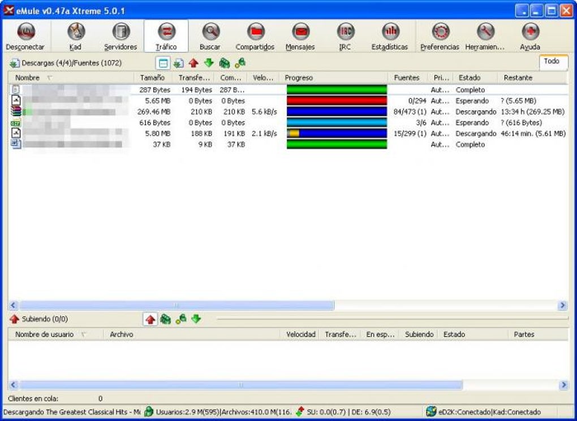Sort uploads by Nombre de usuario column
This screenshot has width=577, height=421.
click(55, 335)
